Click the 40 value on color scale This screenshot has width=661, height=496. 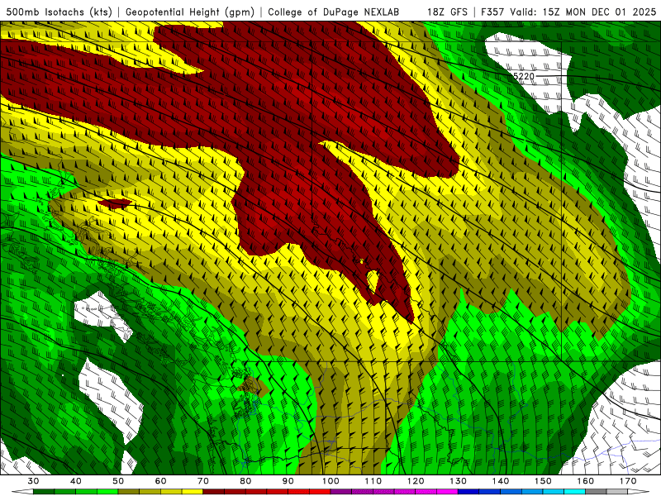click(x=76, y=481)
